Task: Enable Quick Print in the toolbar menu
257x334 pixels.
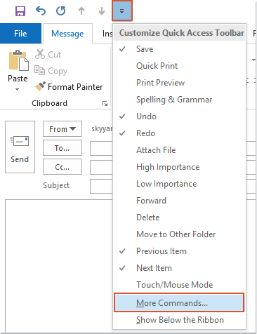Action: click(x=179, y=66)
